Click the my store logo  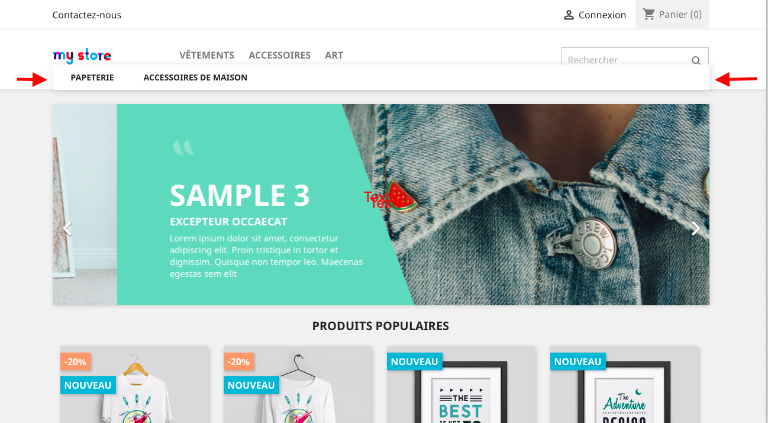82,56
